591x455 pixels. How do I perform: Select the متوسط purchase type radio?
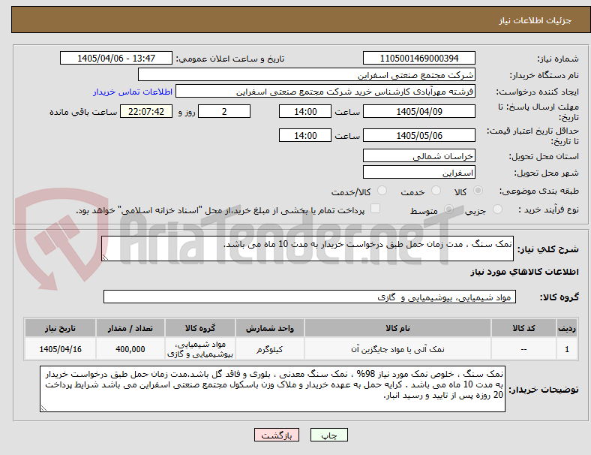click(448, 209)
